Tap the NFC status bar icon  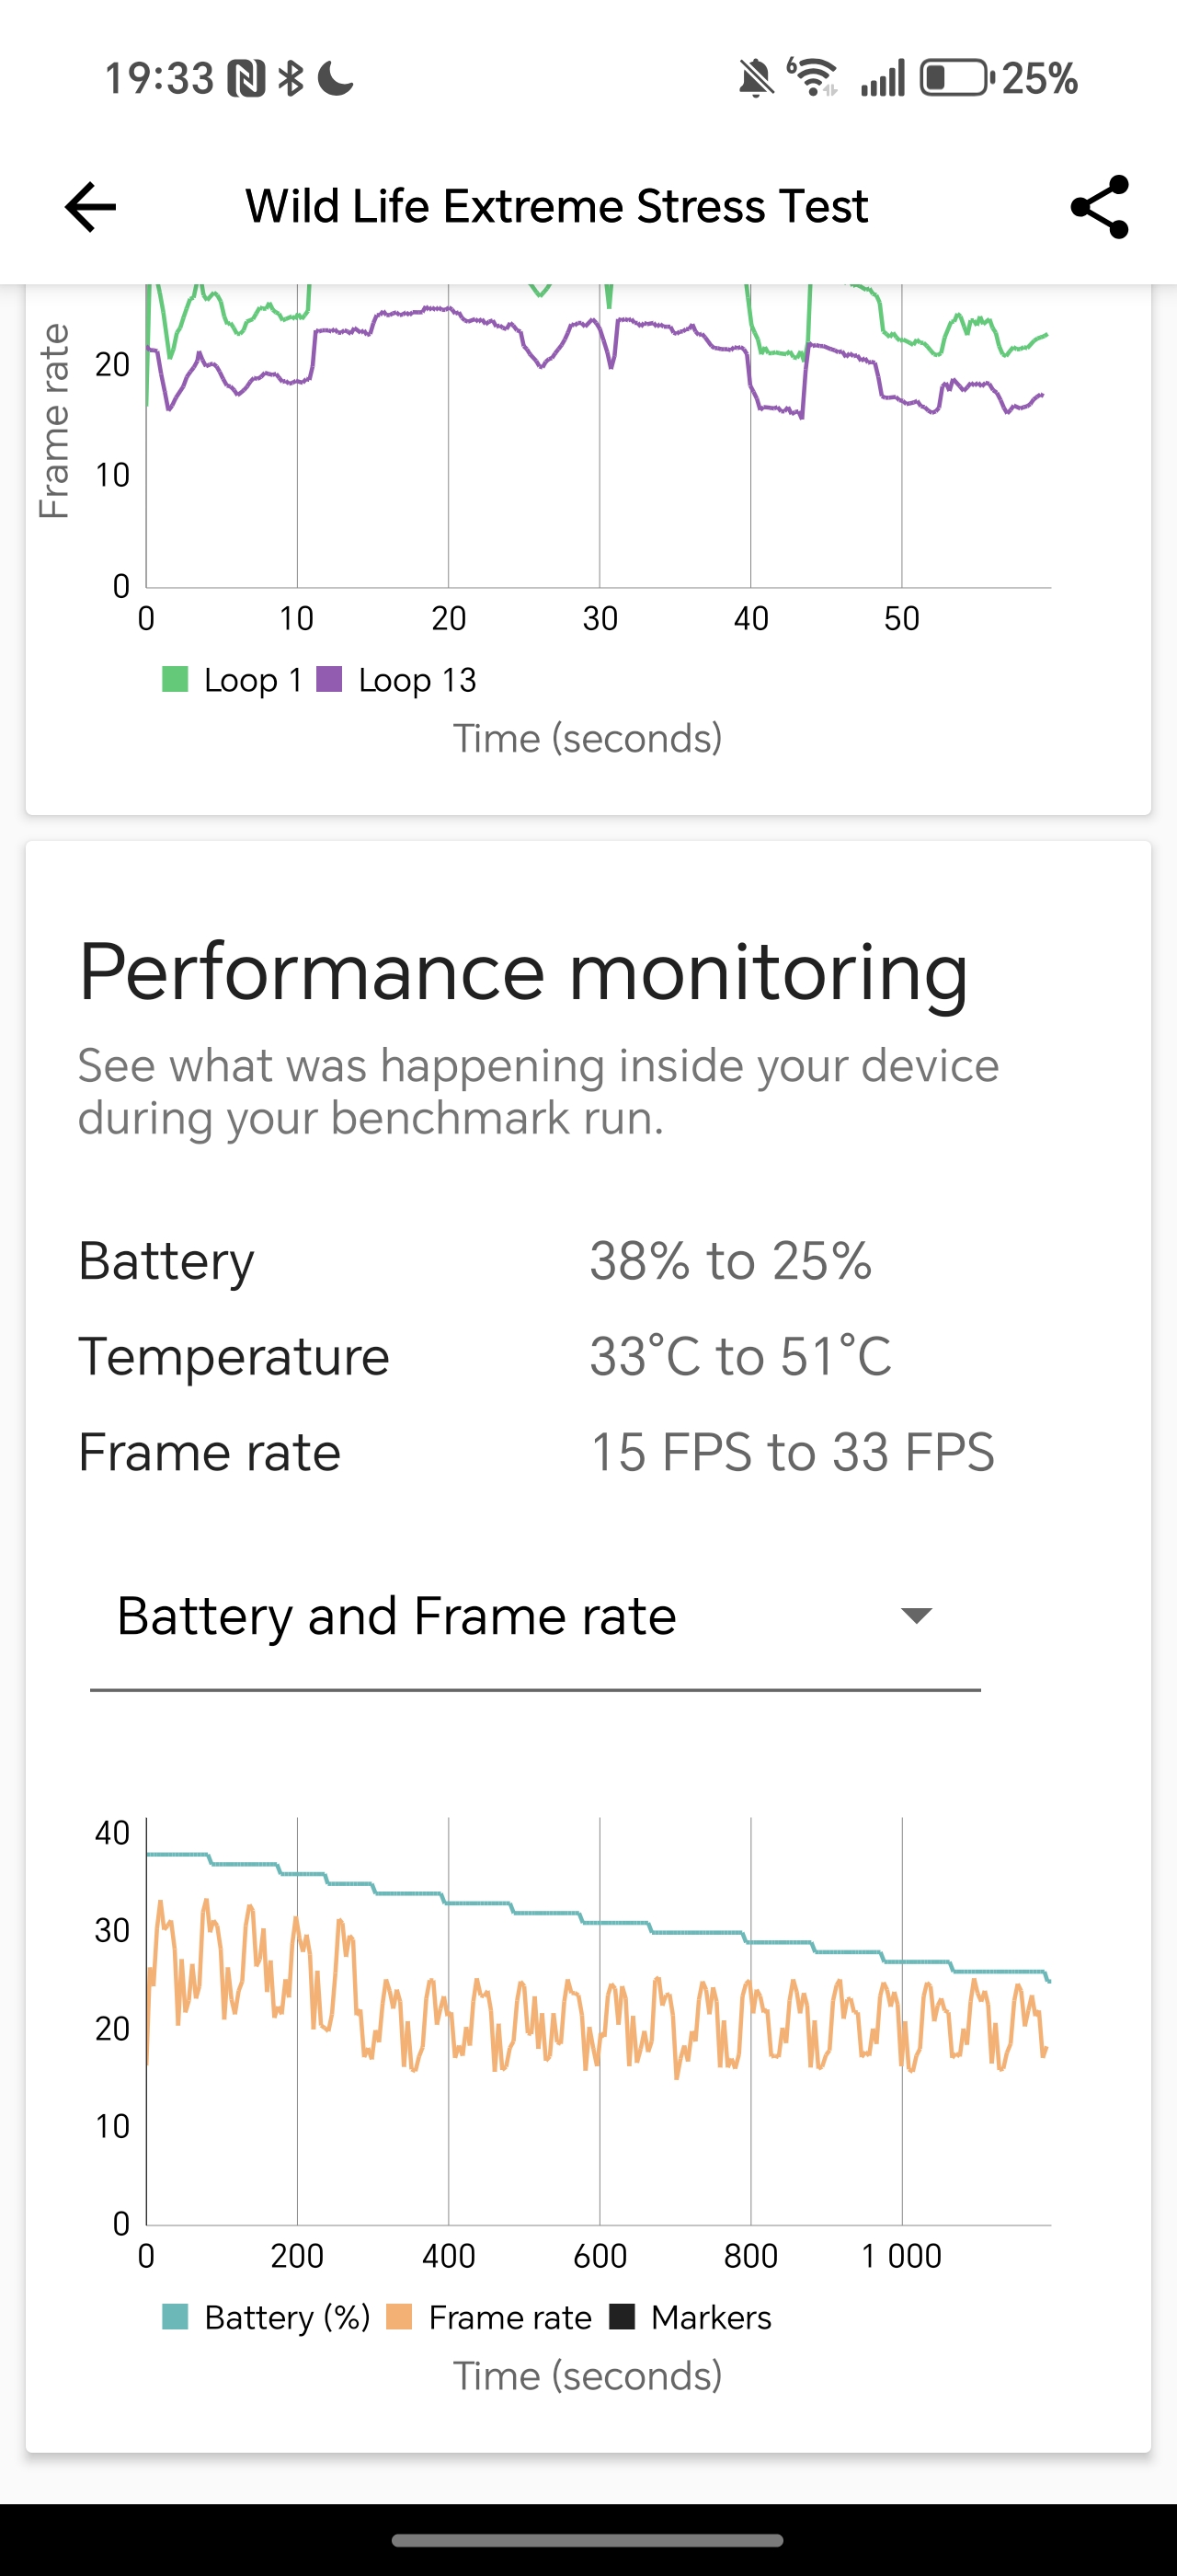(x=246, y=78)
